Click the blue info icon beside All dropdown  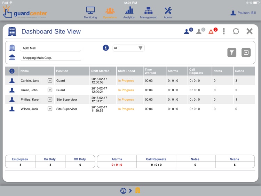106,48
